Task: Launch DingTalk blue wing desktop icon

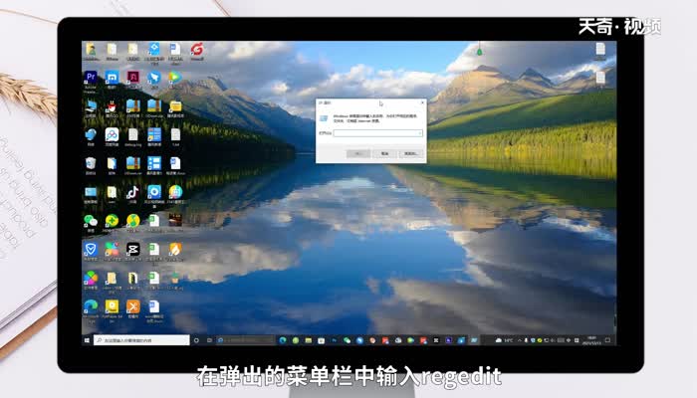Action: (154, 78)
